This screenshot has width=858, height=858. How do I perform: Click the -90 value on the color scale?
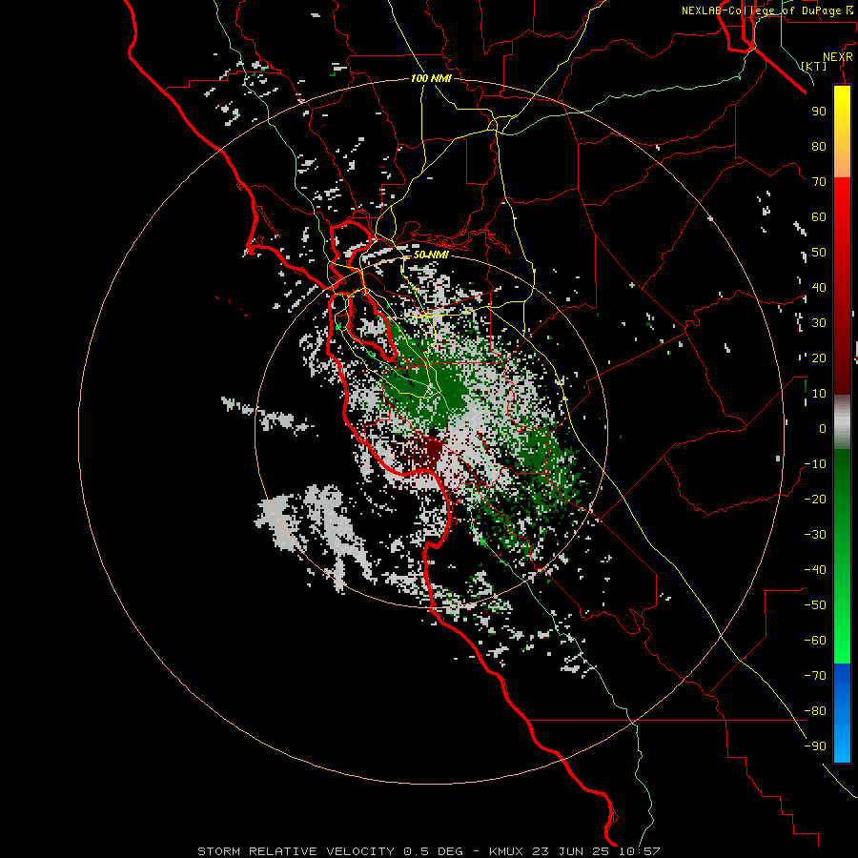[x=815, y=746]
